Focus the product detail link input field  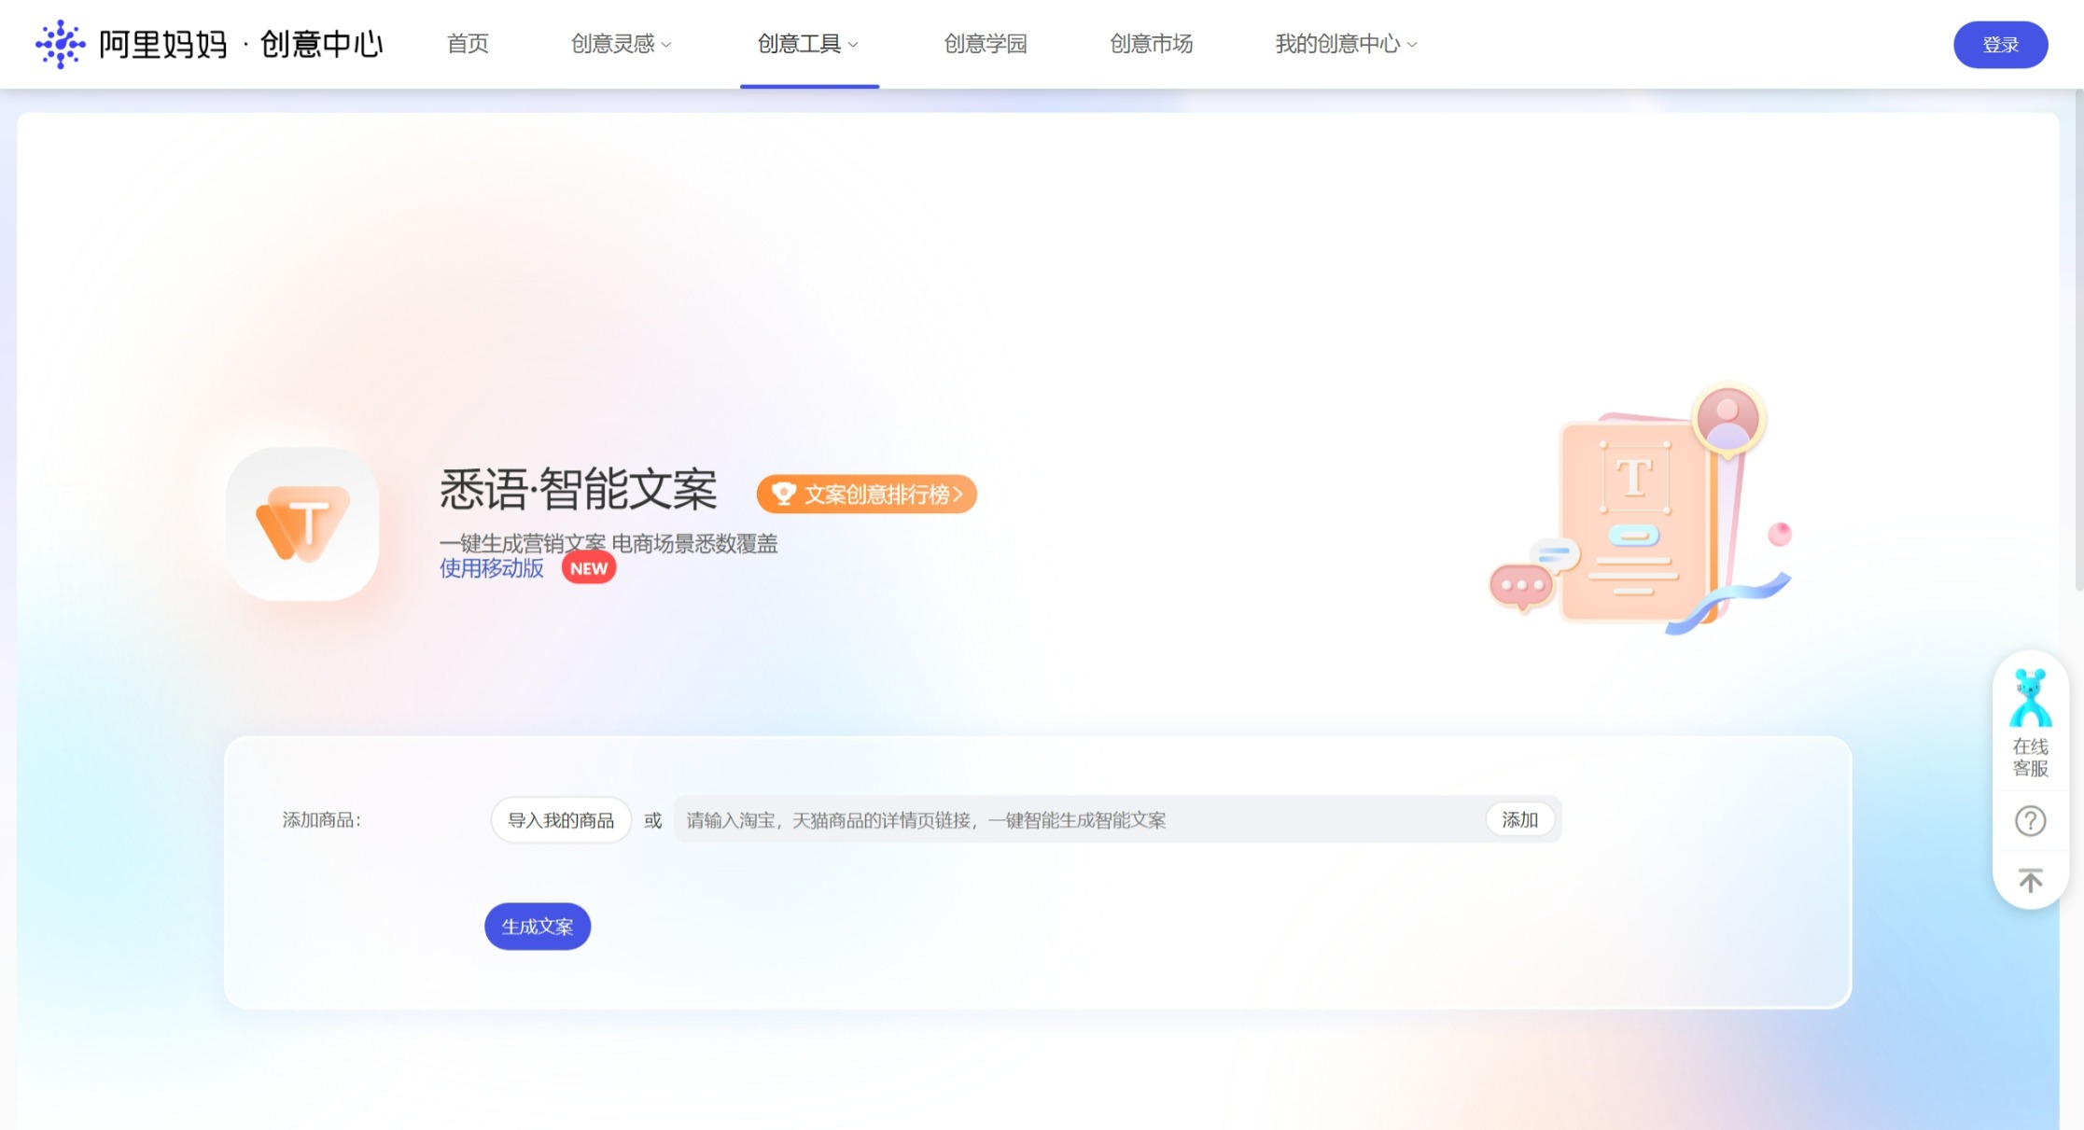[1073, 820]
